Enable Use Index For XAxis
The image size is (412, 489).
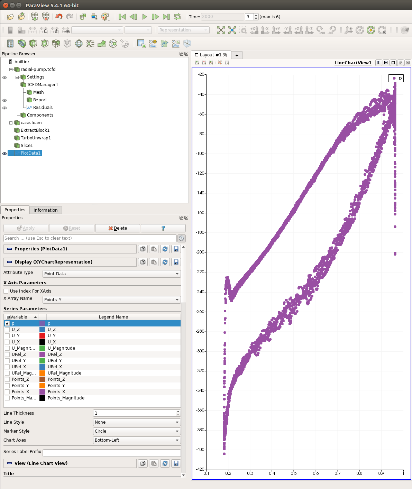(x=6, y=291)
